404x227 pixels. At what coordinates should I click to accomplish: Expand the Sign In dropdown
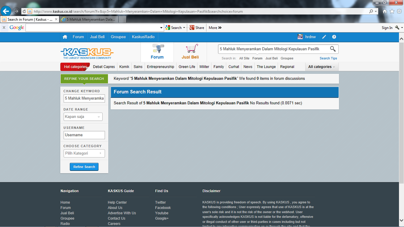click(x=402, y=28)
